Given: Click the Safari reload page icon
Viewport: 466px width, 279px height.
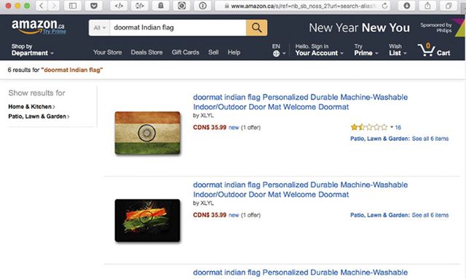Looking at the screenshot, I should pyautogui.click(x=384, y=6).
